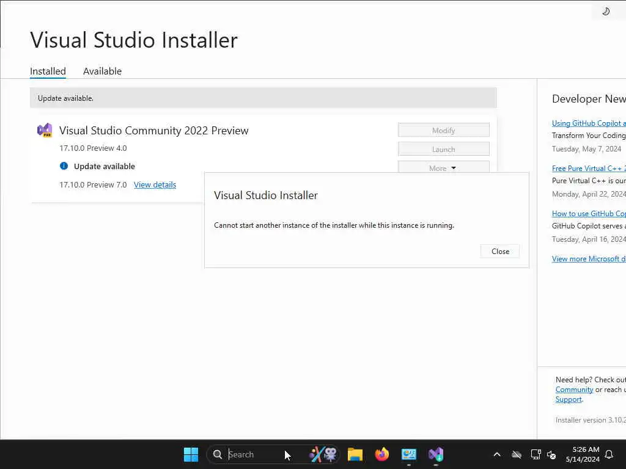Switch to the Installed tab

pos(48,71)
